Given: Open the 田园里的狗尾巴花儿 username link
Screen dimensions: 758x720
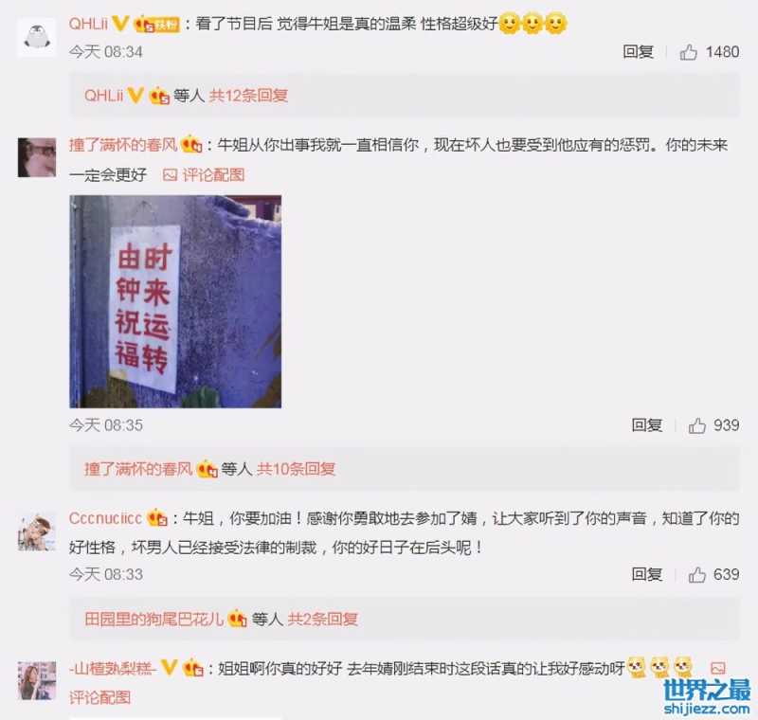Looking at the screenshot, I should pyautogui.click(x=153, y=619).
